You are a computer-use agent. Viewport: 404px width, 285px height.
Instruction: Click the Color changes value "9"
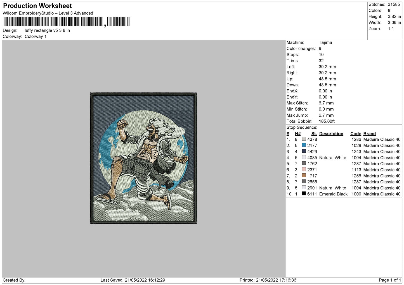[320, 49]
